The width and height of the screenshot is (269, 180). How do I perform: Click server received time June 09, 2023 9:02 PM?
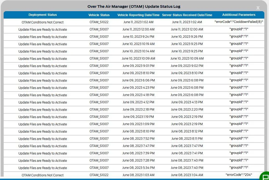point(187,66)
